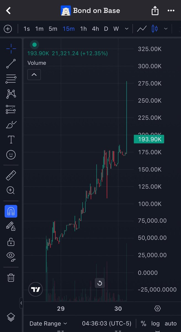
Task: Toggle hide all drawings eye icon
Action: point(11,256)
